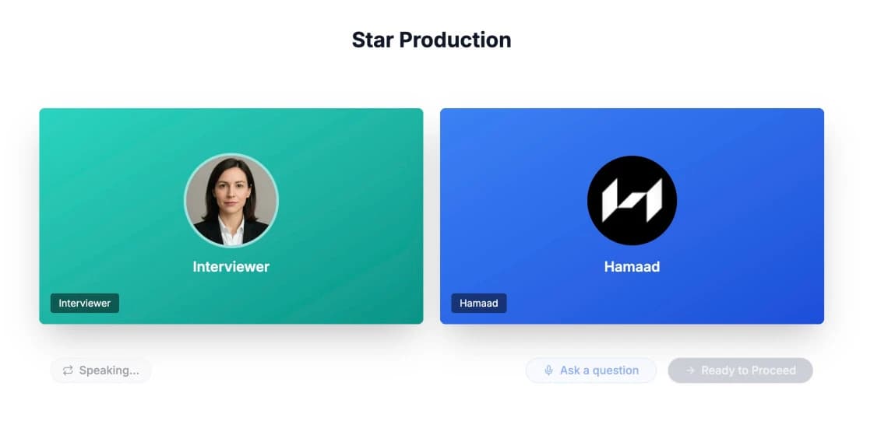Click the Star Production heading

(x=432, y=40)
